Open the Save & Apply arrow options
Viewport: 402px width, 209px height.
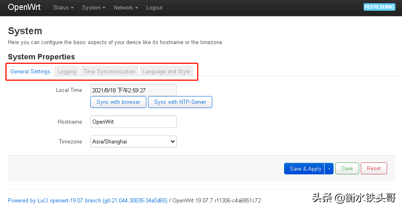(x=329, y=169)
